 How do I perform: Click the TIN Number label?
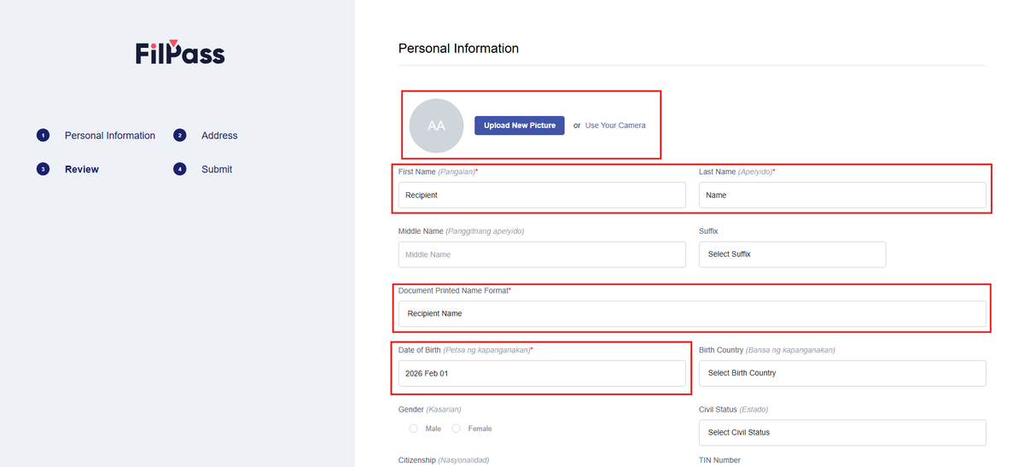[719, 460]
